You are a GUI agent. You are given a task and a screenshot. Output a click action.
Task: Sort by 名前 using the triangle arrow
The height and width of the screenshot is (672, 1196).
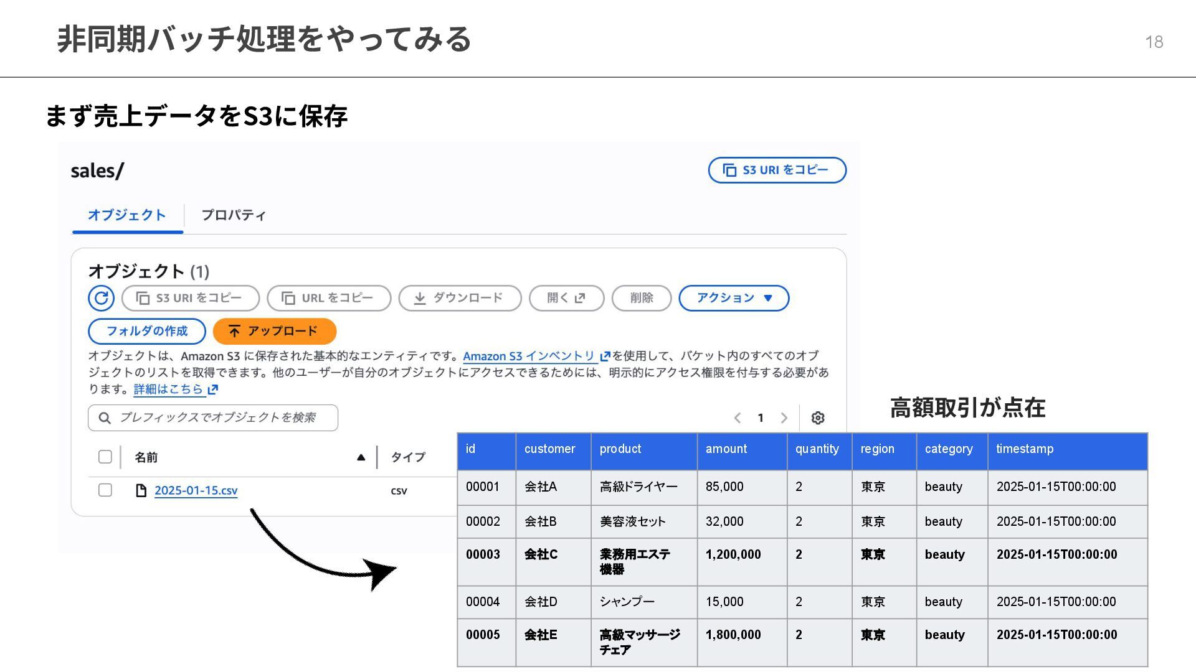pyautogui.click(x=361, y=457)
